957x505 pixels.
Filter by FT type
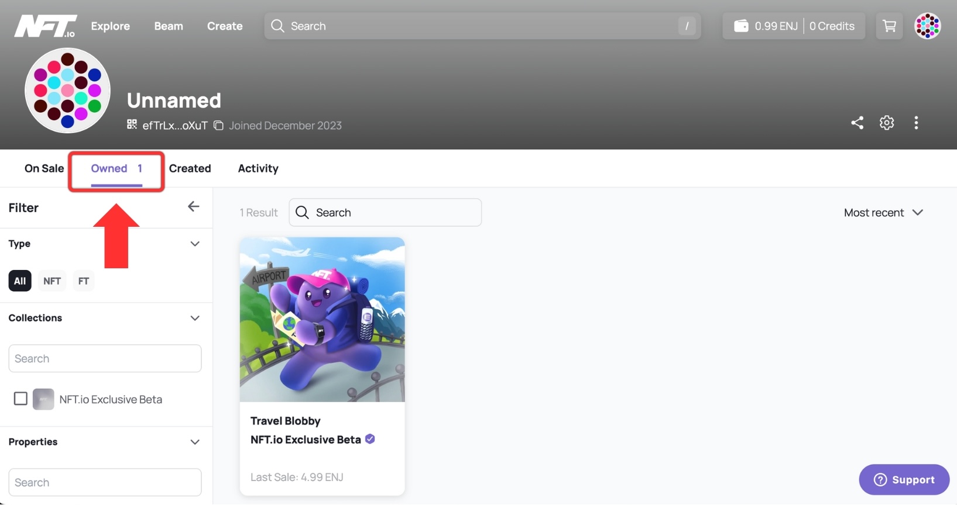(x=84, y=281)
